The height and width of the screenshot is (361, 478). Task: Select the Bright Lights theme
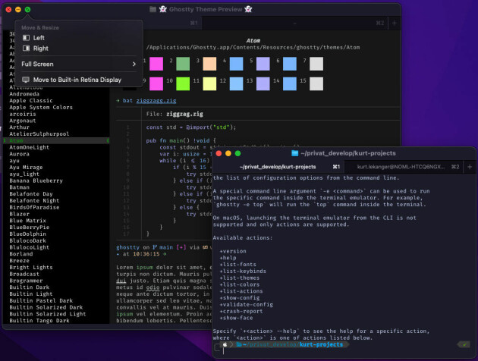31,268
